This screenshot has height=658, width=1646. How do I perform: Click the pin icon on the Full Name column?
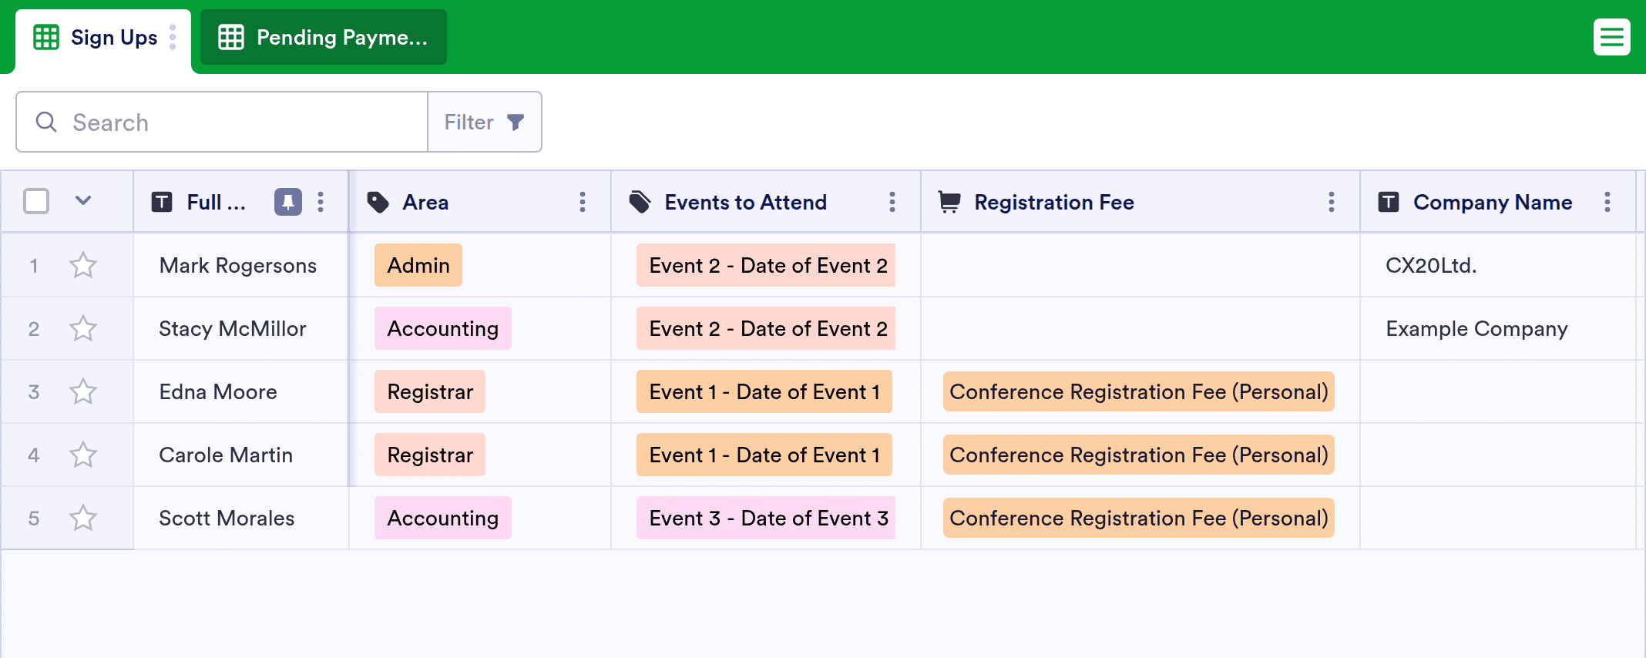click(x=288, y=202)
